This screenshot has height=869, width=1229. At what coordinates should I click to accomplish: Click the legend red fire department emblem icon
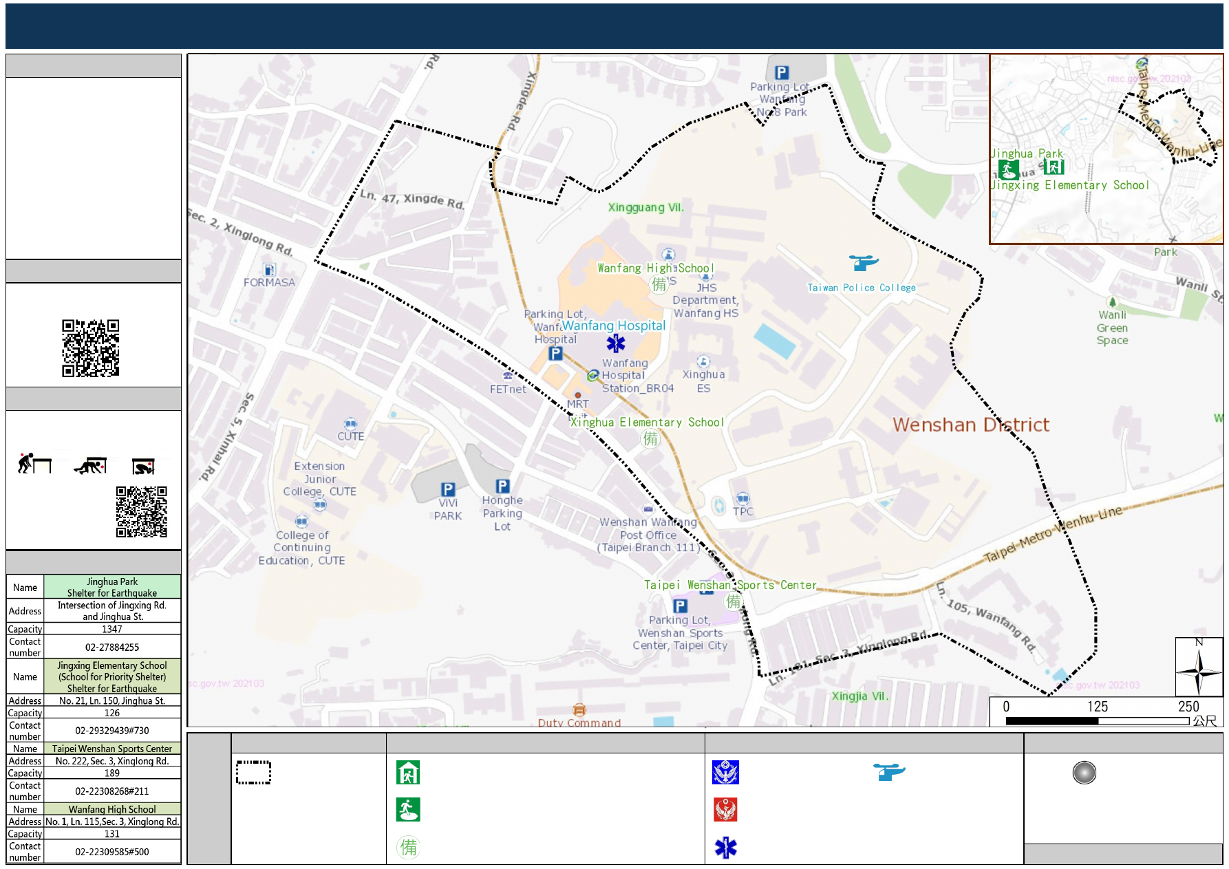tap(725, 810)
